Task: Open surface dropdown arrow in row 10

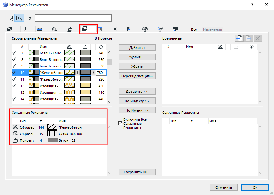Action: [93, 73]
